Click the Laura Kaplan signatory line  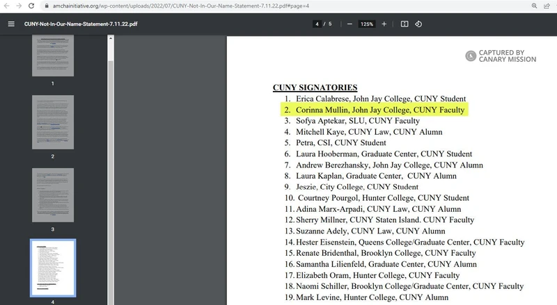[370, 176]
